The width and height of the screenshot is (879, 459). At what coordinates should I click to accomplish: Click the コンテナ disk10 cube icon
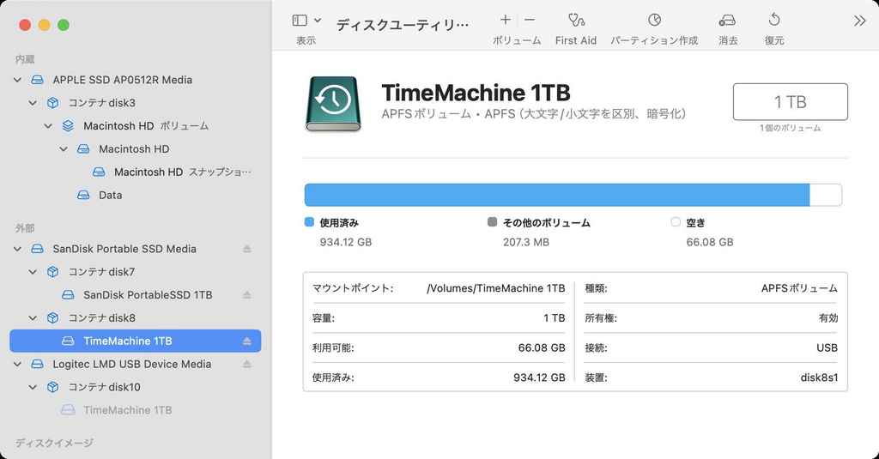[52, 387]
